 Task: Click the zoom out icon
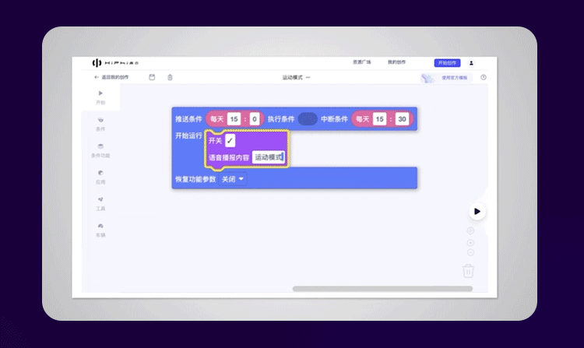(470, 253)
